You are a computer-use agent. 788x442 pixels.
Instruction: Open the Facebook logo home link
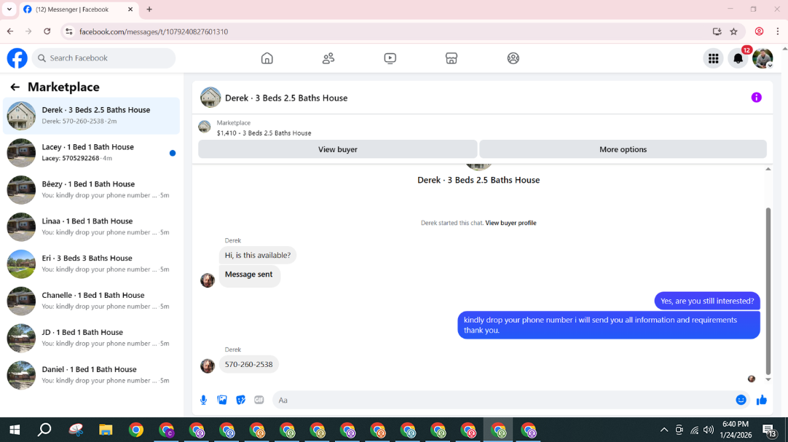17,58
